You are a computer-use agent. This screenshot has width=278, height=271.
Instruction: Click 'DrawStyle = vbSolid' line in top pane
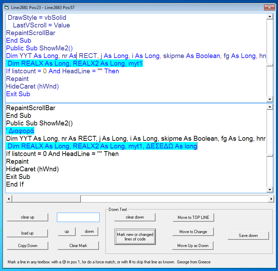(x=37, y=18)
